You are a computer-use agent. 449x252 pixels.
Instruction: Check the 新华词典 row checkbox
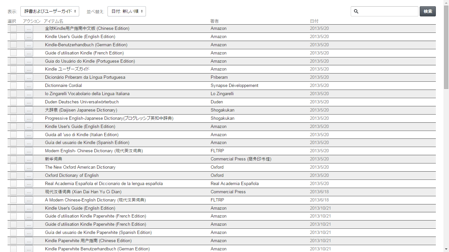point(13,159)
